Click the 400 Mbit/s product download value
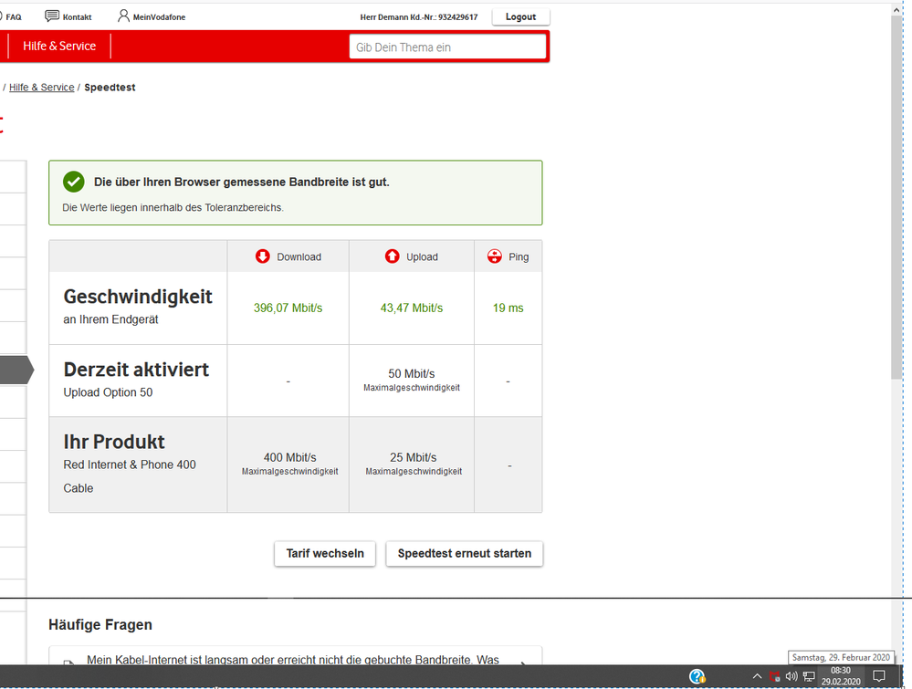912x689 pixels. point(289,457)
